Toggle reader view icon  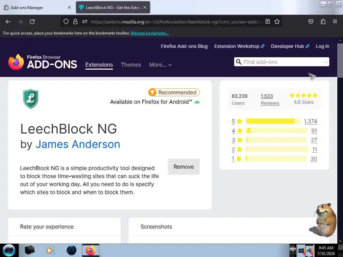pyautogui.click(x=268, y=21)
